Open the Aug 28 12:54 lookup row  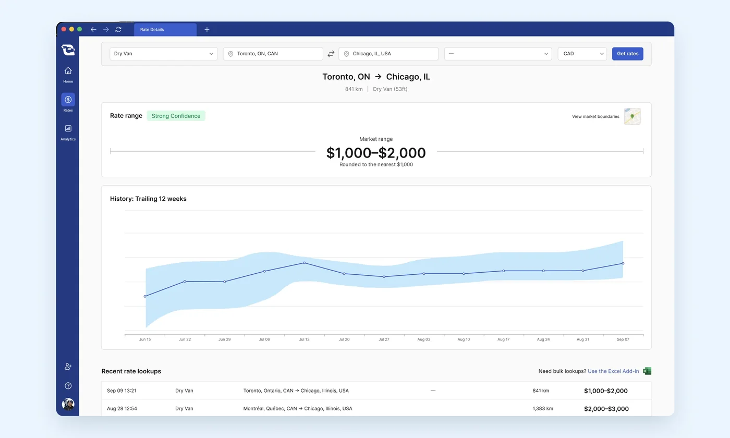tap(376, 408)
